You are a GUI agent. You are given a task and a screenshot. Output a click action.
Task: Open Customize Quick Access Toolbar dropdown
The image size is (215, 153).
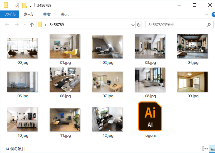(x=30, y=5)
